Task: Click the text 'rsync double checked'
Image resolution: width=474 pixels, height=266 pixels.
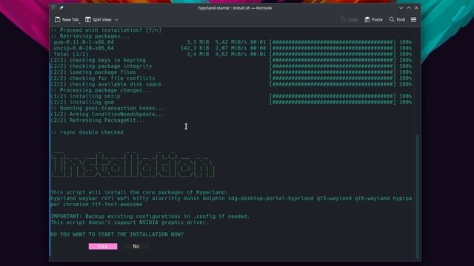Action: coord(92,132)
